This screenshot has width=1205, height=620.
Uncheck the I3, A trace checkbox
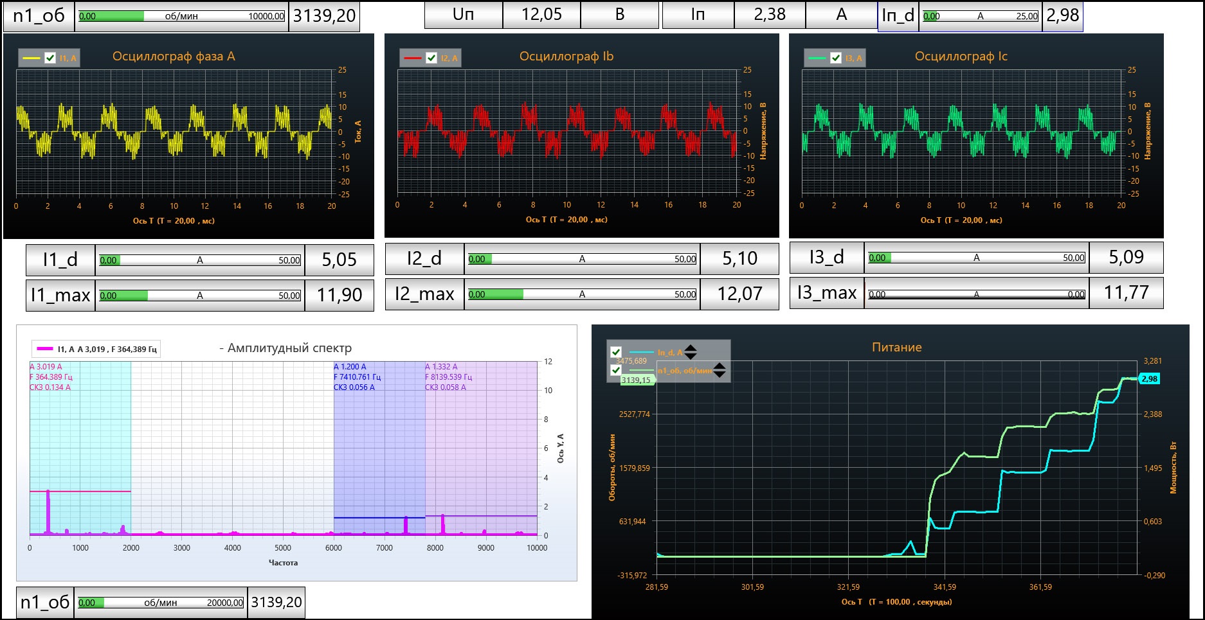tap(835, 58)
